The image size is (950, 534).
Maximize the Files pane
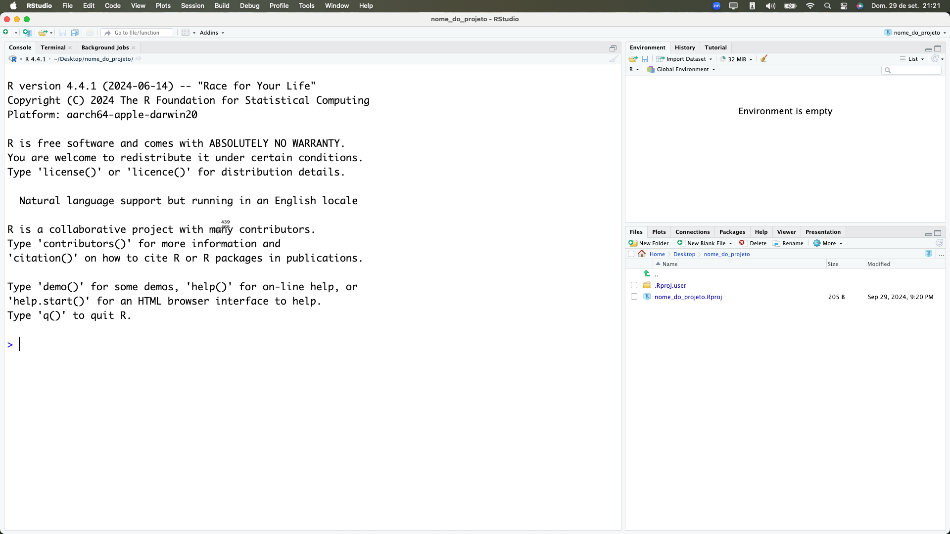tap(938, 233)
